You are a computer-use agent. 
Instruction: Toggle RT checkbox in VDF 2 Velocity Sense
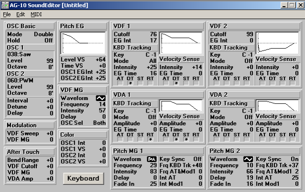coord(293,83)
